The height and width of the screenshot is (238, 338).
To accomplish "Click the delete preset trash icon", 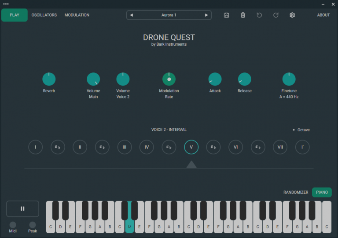I will [243, 15].
